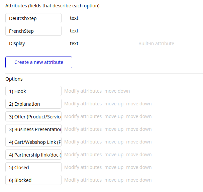
Task: Click the FrenchStep attribute name field
Action: 33,31
